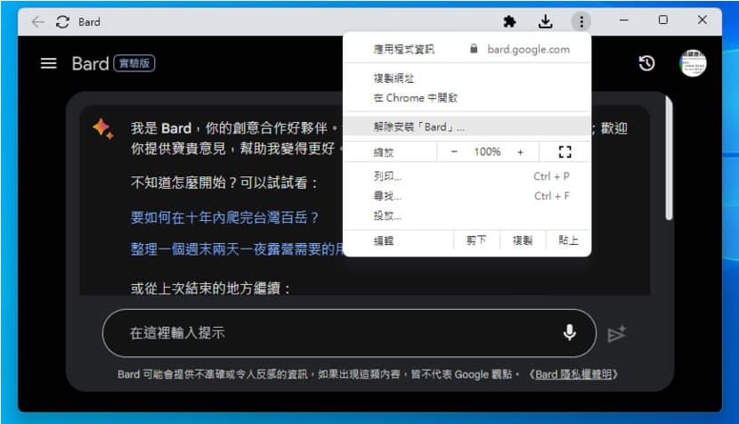Viewport: 739px width, 424px height.
Task: Open the extensions puzzle icon
Action: click(509, 21)
